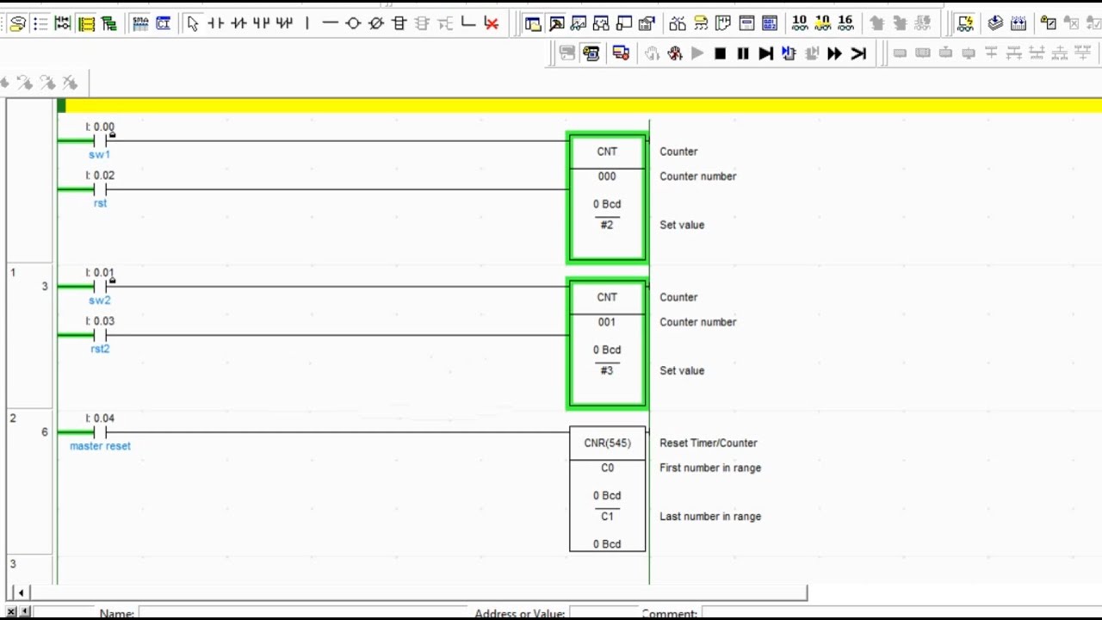Click the 'C1' last number operand
The height and width of the screenshot is (620, 1102).
click(x=607, y=516)
